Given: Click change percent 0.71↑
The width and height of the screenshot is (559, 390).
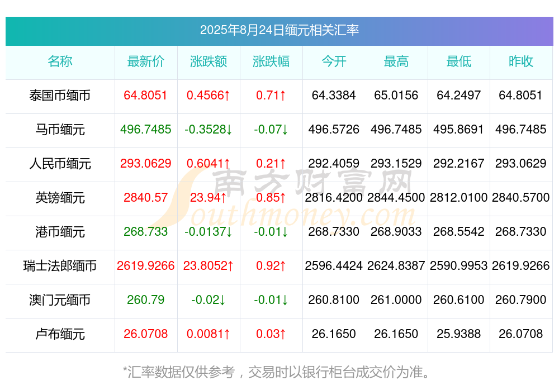Looking at the screenshot, I should 271,95.
